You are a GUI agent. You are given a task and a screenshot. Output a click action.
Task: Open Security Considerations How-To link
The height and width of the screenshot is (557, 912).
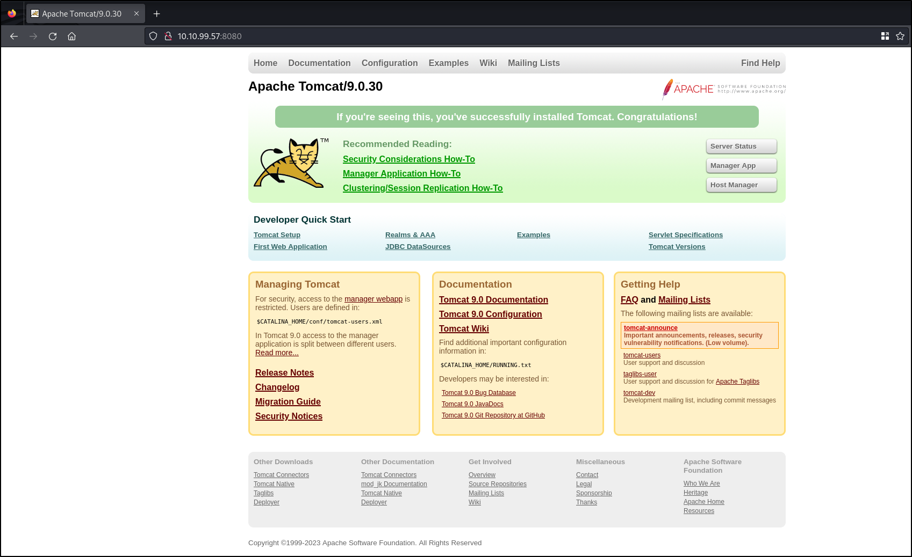coord(408,159)
